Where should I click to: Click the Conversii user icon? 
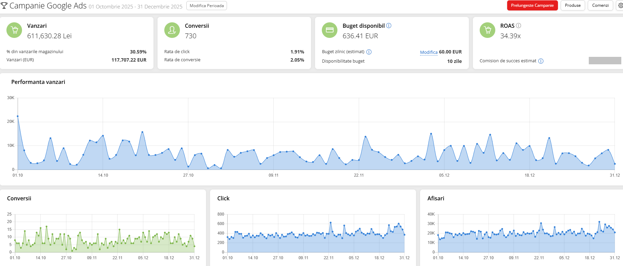coord(172,30)
